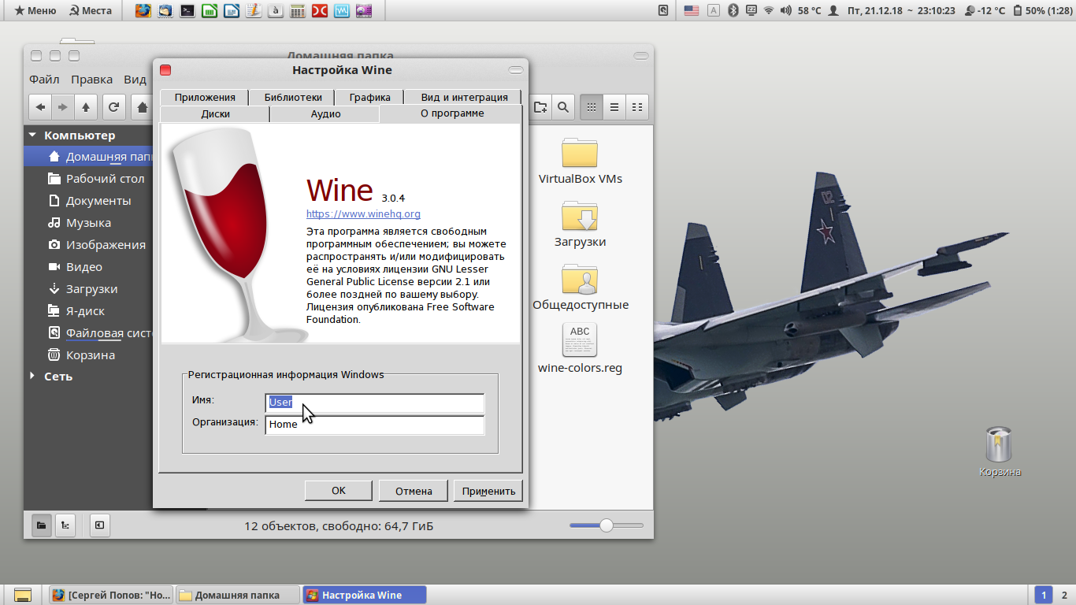Open the text editor pencil launcher

pyautogui.click(x=253, y=11)
